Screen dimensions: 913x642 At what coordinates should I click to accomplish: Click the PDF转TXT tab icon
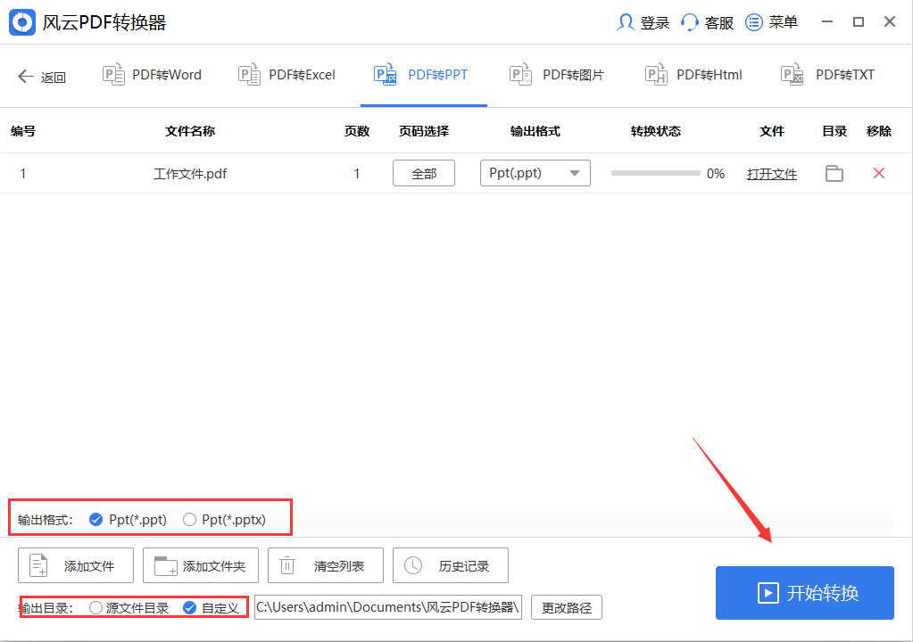point(792,74)
